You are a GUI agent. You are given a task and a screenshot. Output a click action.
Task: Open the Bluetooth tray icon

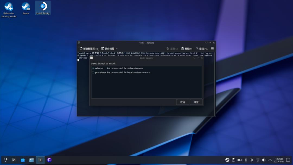246,160
